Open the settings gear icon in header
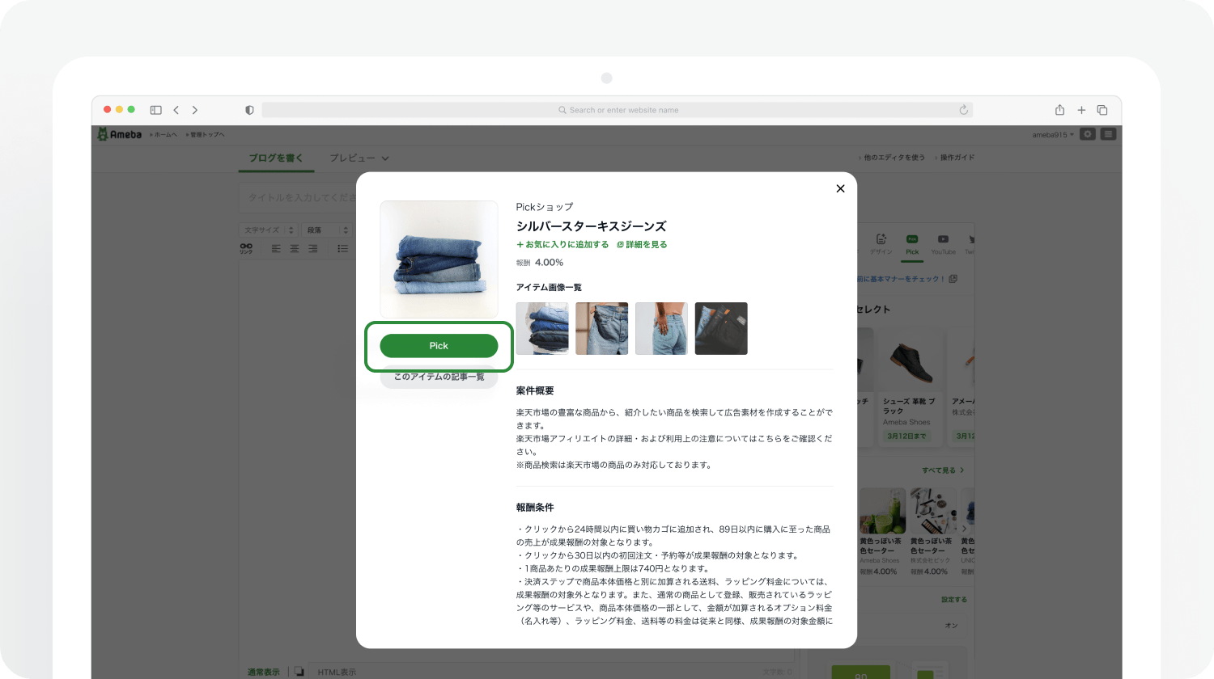Viewport: 1214px width, 679px height. 1088,134
